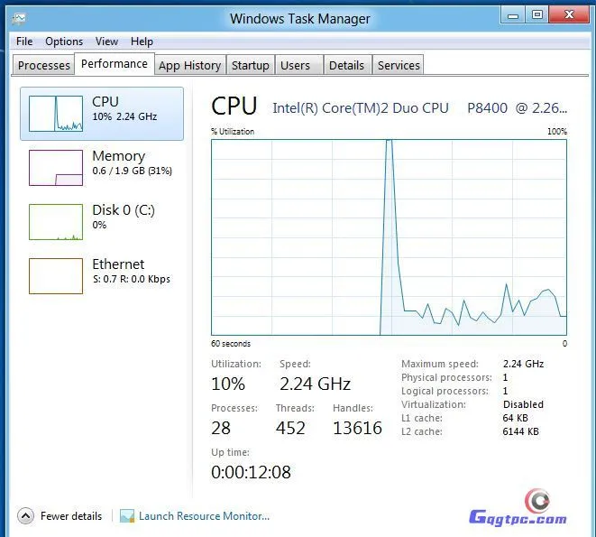The width and height of the screenshot is (596, 537).
Task: Switch to the Details tab
Action: tap(346, 65)
